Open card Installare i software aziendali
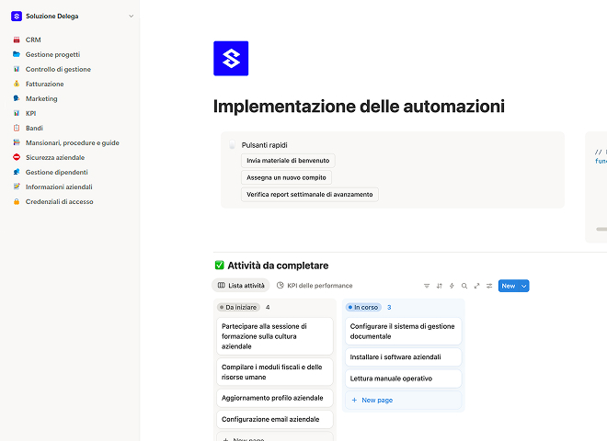The width and height of the screenshot is (607, 441). click(404, 357)
